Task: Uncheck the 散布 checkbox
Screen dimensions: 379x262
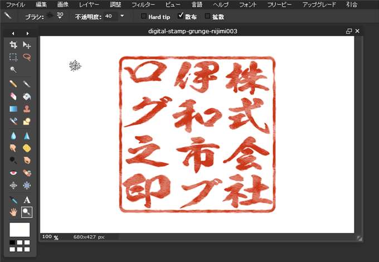Action: (x=181, y=17)
